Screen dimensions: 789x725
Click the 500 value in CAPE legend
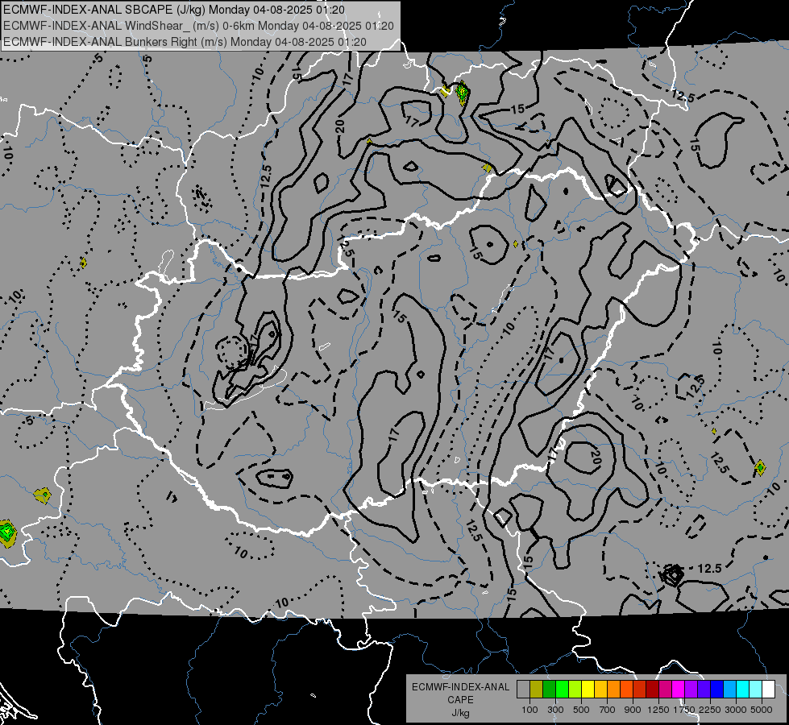[x=581, y=710]
